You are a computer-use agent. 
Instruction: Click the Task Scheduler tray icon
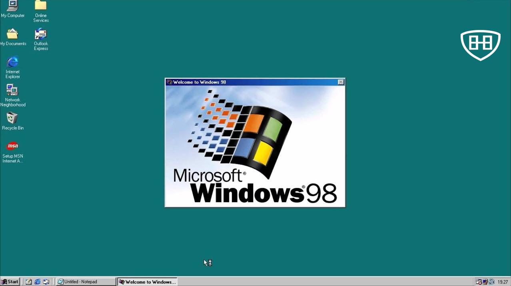[479, 282]
